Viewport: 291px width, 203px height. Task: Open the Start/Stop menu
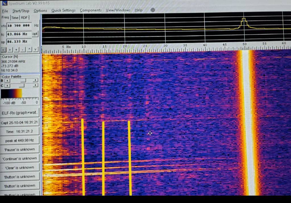click(x=21, y=11)
